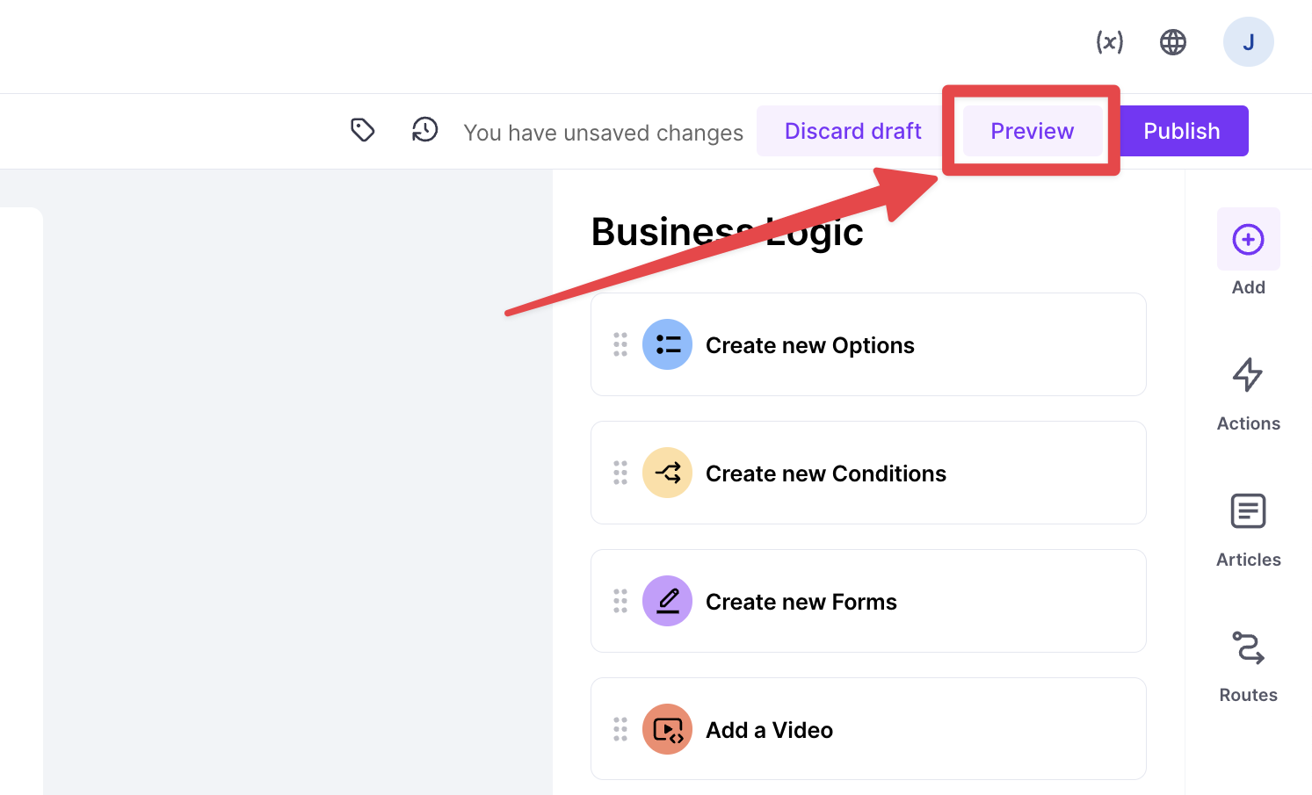
Task: Select the Add a Video block
Action: pos(868,729)
